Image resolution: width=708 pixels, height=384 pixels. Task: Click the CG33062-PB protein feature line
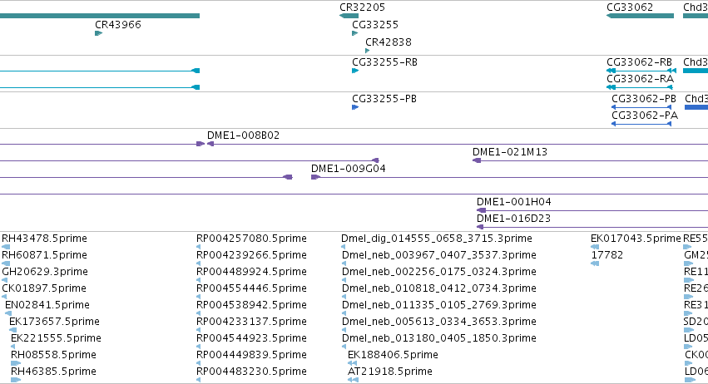pos(641,107)
